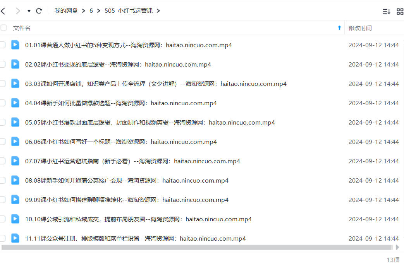Click video icon of 08.08课 file
The height and width of the screenshot is (265, 404).
click(x=15, y=180)
